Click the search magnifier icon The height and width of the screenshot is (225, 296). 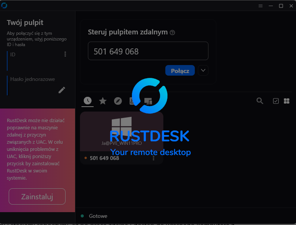(x=260, y=101)
